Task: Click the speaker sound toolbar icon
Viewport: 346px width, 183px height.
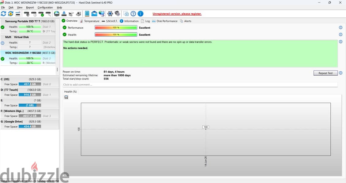Action: click(117, 14)
